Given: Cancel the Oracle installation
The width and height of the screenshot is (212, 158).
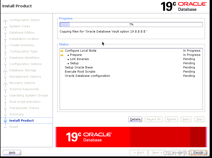Looking at the screenshot, I should coord(198,152).
